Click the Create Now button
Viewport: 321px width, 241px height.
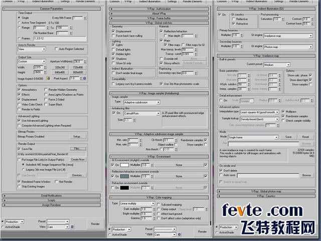(78, 159)
